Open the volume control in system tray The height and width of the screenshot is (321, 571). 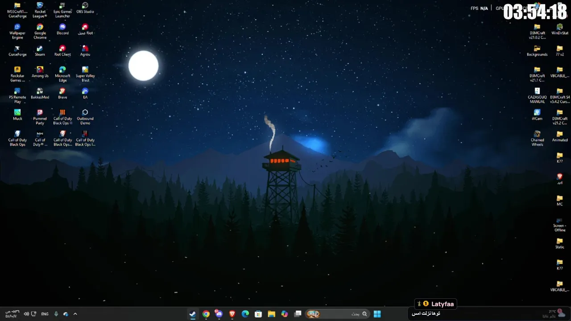click(x=26, y=314)
